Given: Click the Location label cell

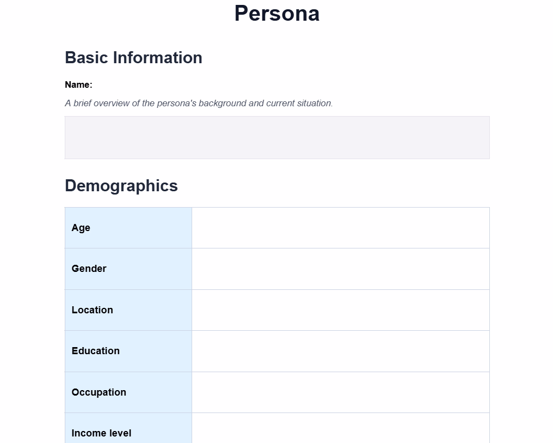Looking at the screenshot, I should (x=128, y=310).
